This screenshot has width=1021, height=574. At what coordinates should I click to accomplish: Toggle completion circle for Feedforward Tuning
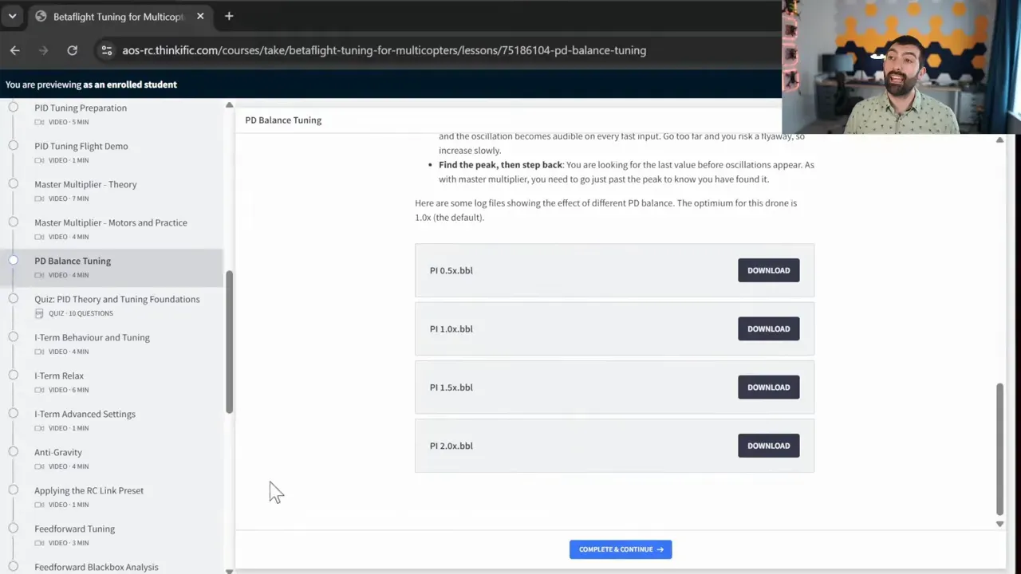coord(14,528)
